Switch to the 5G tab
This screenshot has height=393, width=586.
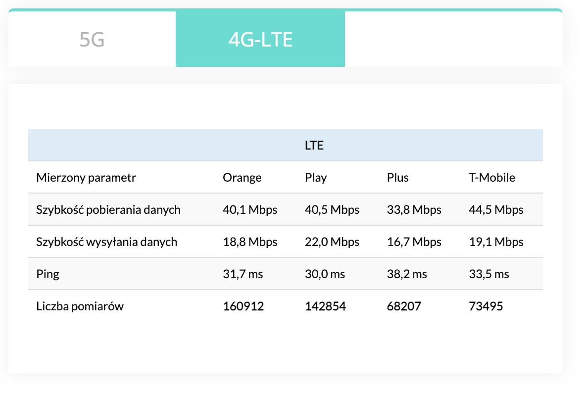tap(92, 40)
